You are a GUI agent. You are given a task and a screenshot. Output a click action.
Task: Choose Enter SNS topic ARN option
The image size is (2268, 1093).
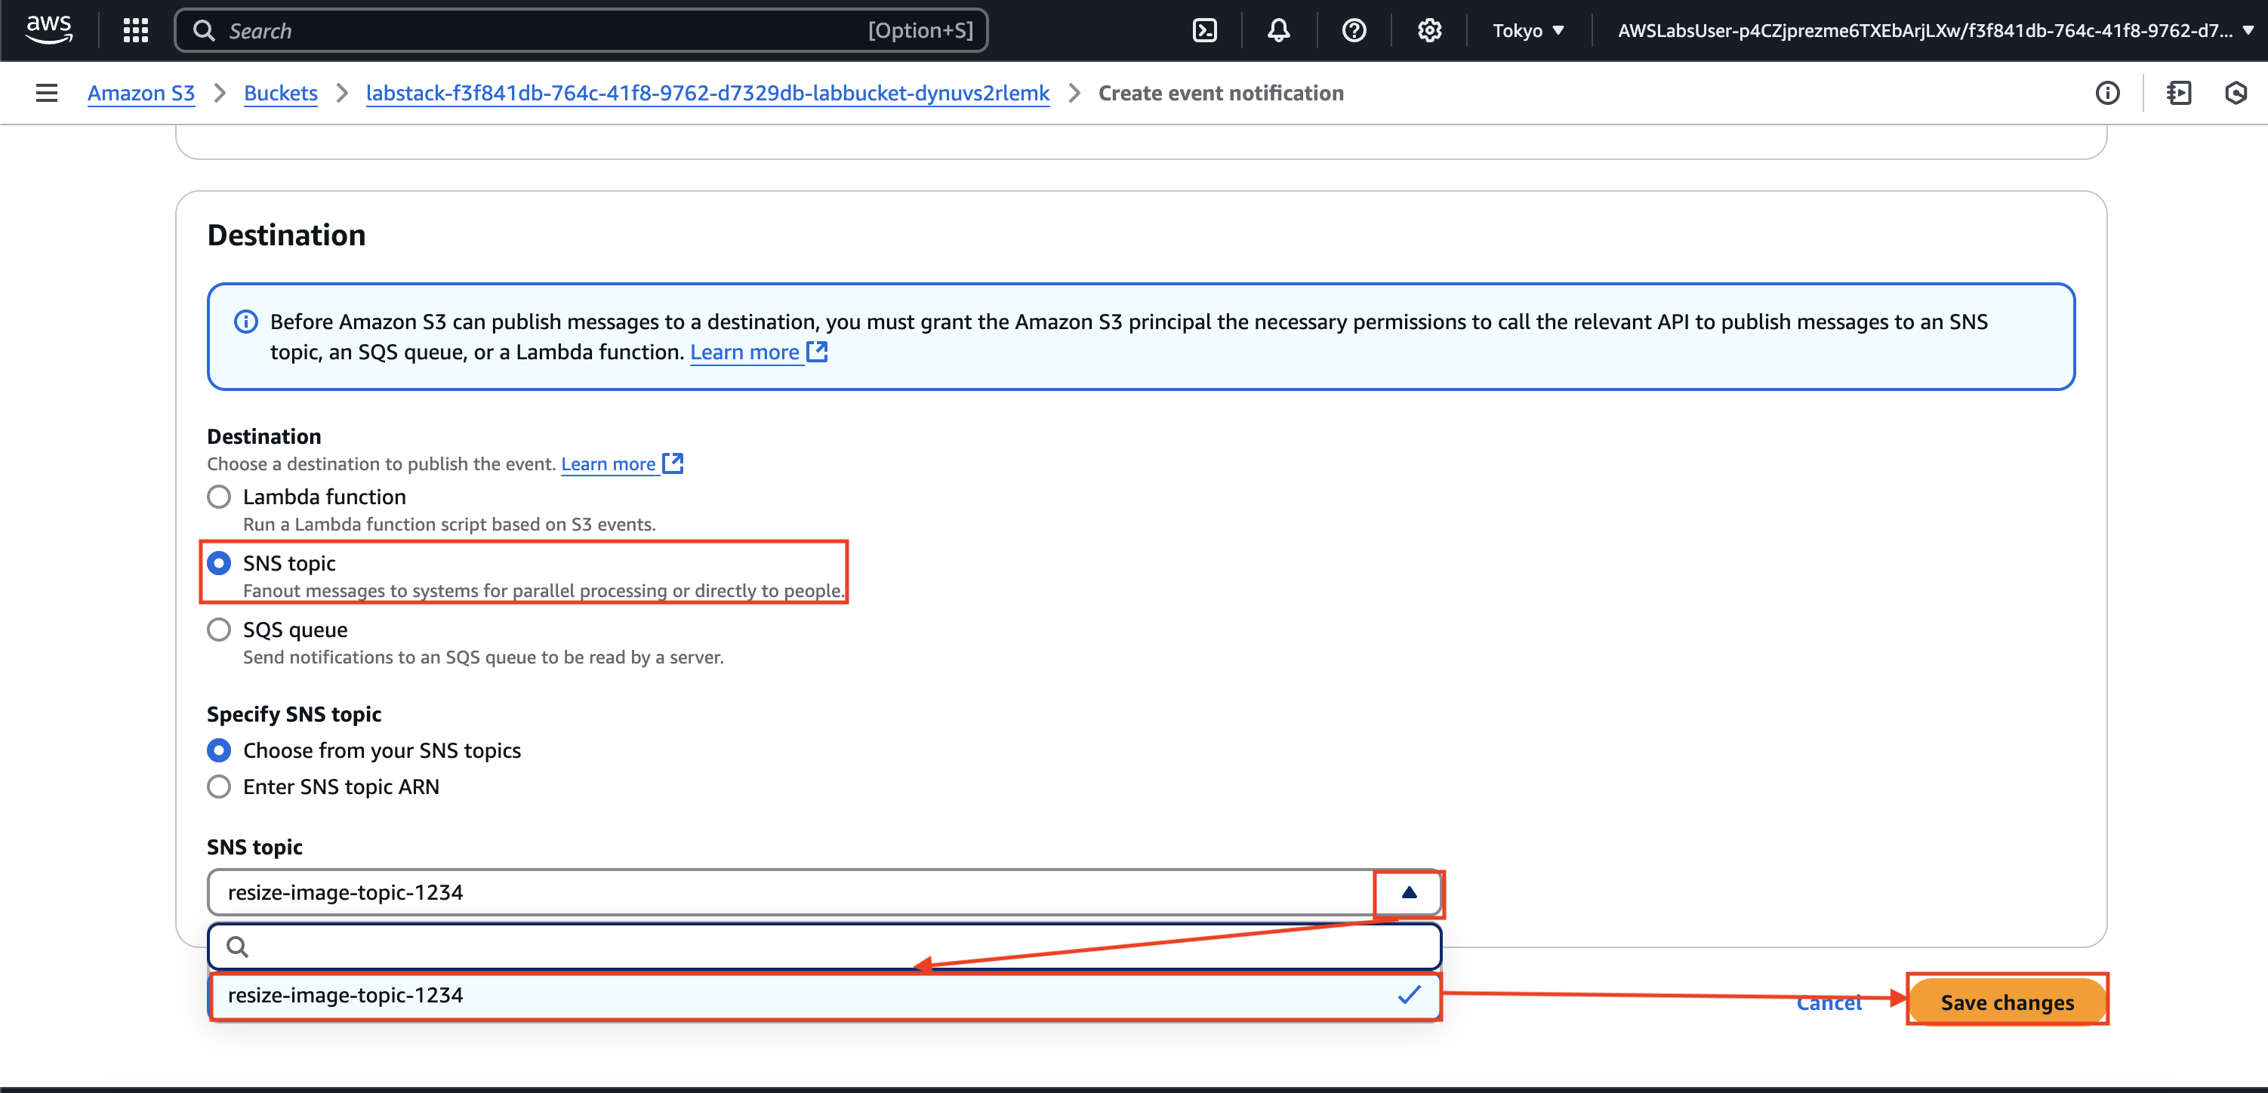(x=219, y=787)
